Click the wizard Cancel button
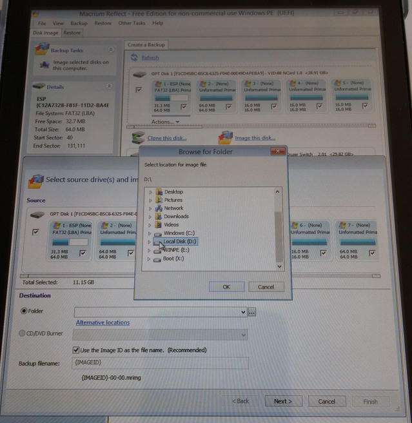The height and width of the screenshot is (423, 412). point(327,402)
